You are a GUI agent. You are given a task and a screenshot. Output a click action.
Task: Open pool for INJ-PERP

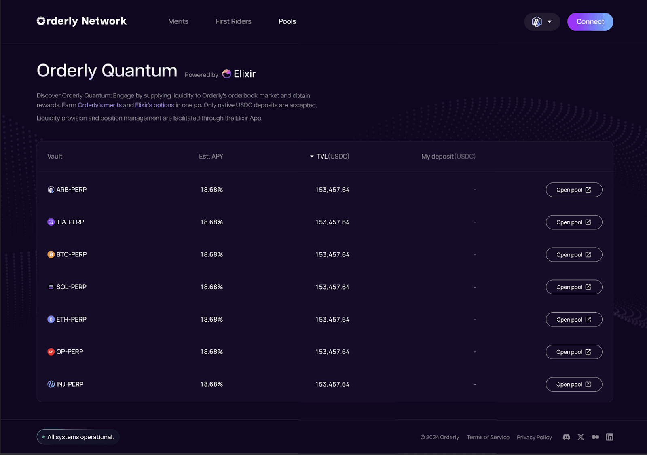pos(574,384)
